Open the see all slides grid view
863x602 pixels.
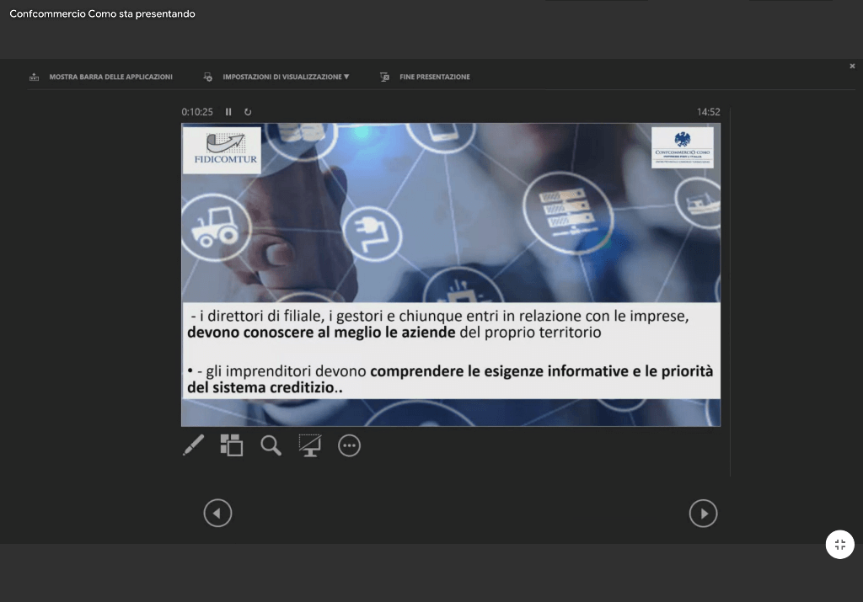point(231,445)
